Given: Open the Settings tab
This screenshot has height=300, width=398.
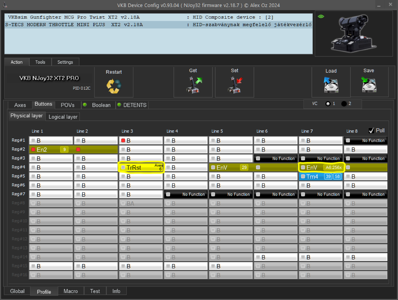Looking at the screenshot, I should tap(65, 62).
